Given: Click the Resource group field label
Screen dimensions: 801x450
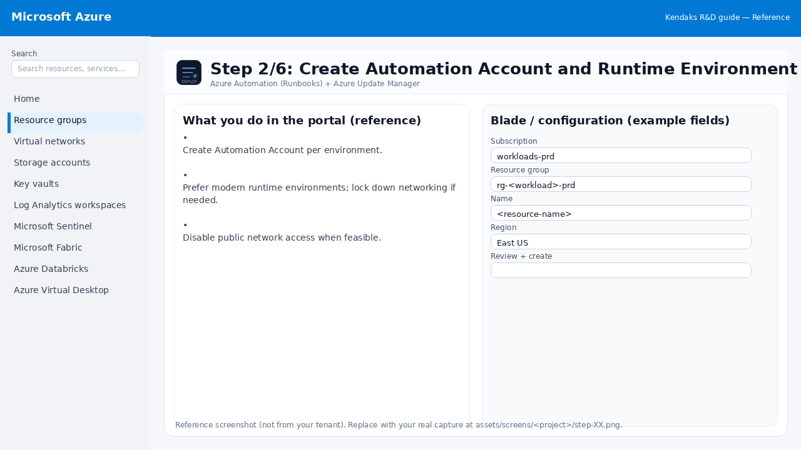Looking at the screenshot, I should pos(520,170).
